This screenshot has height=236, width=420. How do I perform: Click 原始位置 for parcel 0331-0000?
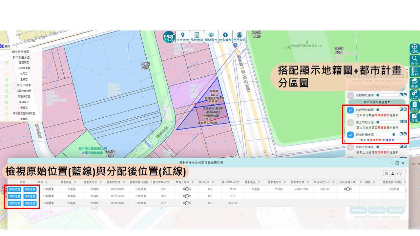(x=14, y=203)
